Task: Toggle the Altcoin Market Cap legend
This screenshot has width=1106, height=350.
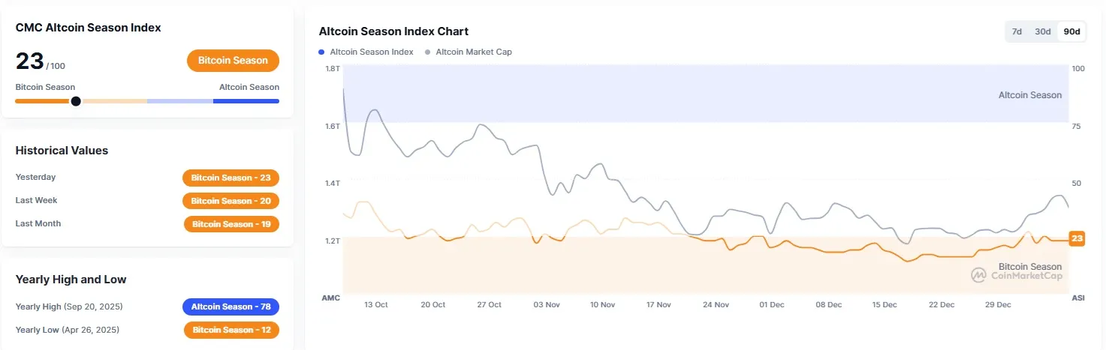Action: [x=474, y=52]
